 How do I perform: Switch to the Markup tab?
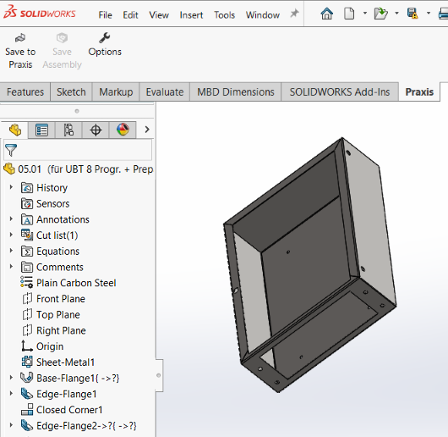point(116,91)
